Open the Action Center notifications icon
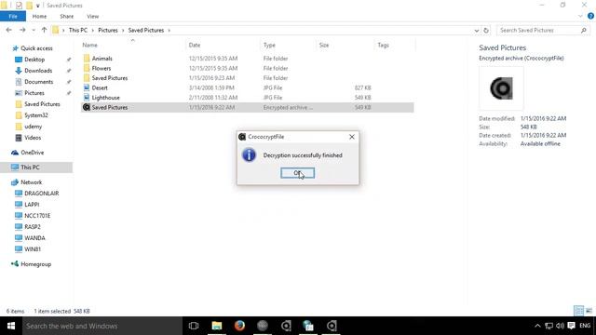 point(571,326)
